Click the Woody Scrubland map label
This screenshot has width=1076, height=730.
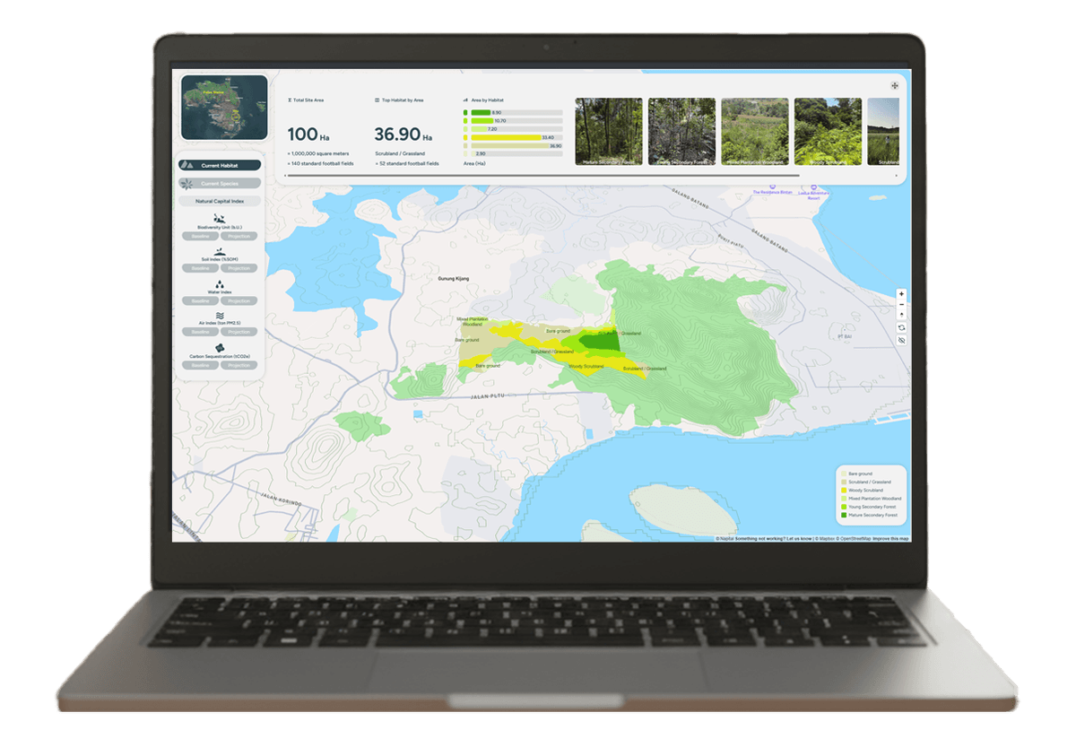[x=587, y=366]
